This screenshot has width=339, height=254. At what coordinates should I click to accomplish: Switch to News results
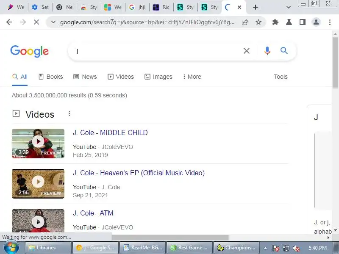point(85,77)
